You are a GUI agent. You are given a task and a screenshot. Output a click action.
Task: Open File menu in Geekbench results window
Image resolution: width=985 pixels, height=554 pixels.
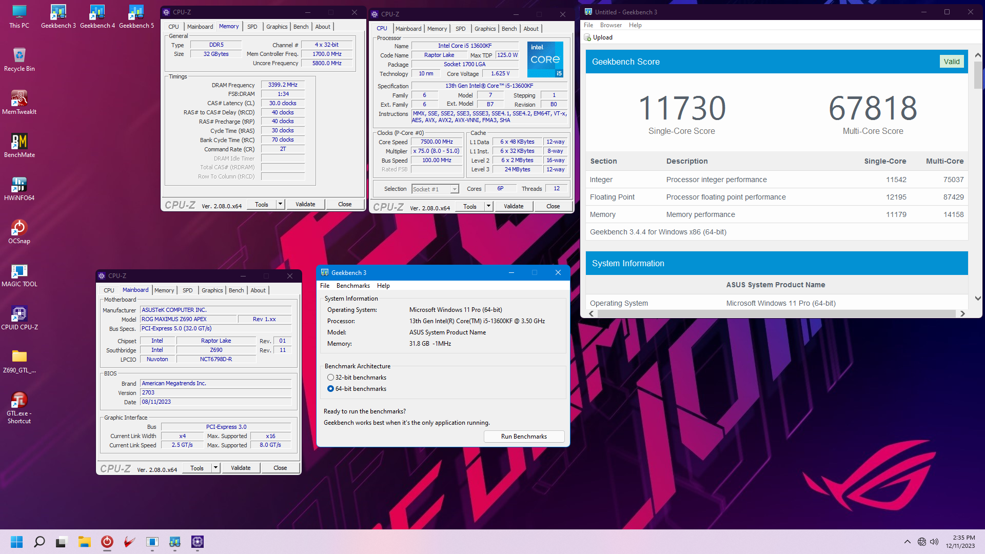588,25
